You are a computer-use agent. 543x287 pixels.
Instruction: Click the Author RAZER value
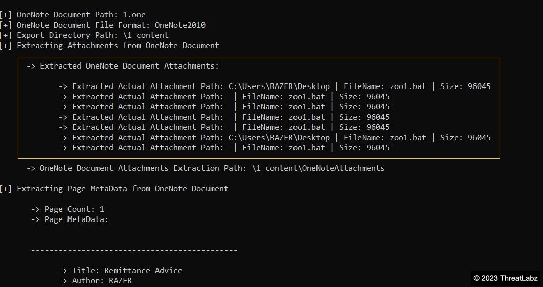coord(120,281)
